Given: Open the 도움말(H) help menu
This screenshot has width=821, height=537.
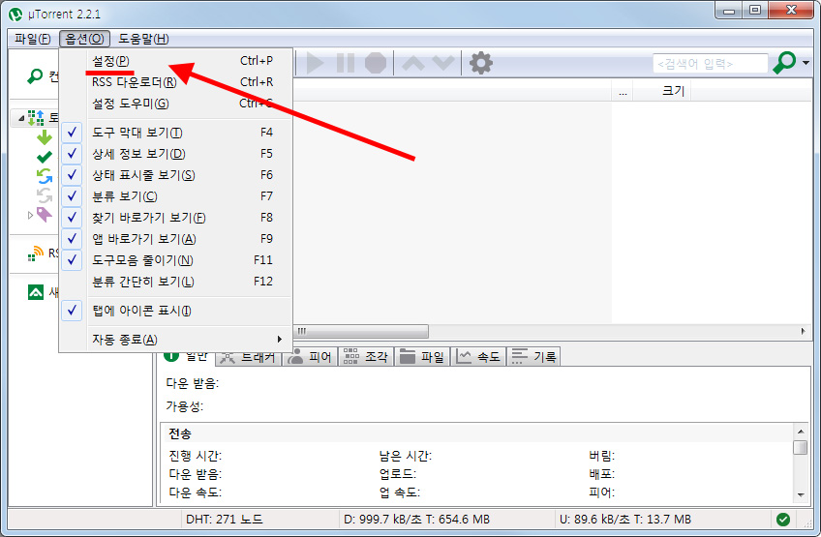Looking at the screenshot, I should tap(143, 39).
